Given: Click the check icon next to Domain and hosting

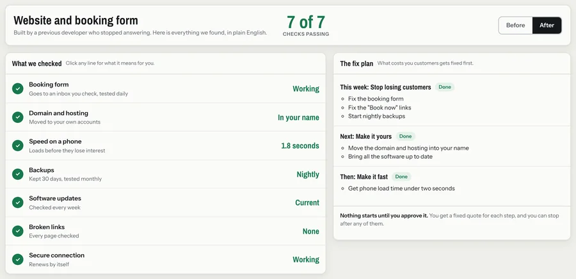Looking at the screenshot, I should click(18, 117).
